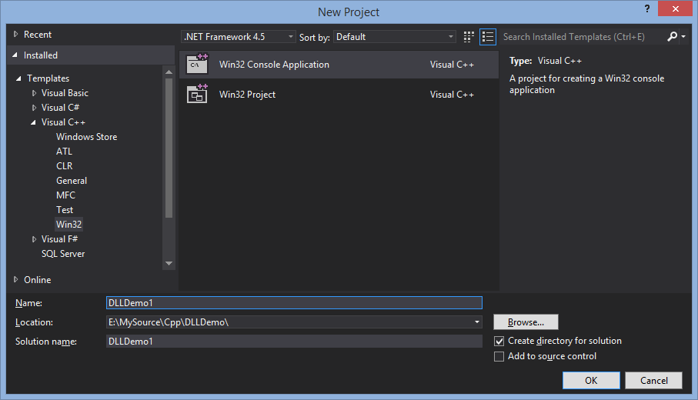698x400 pixels.
Task: Select the Windows Store category
Action: [87, 137]
